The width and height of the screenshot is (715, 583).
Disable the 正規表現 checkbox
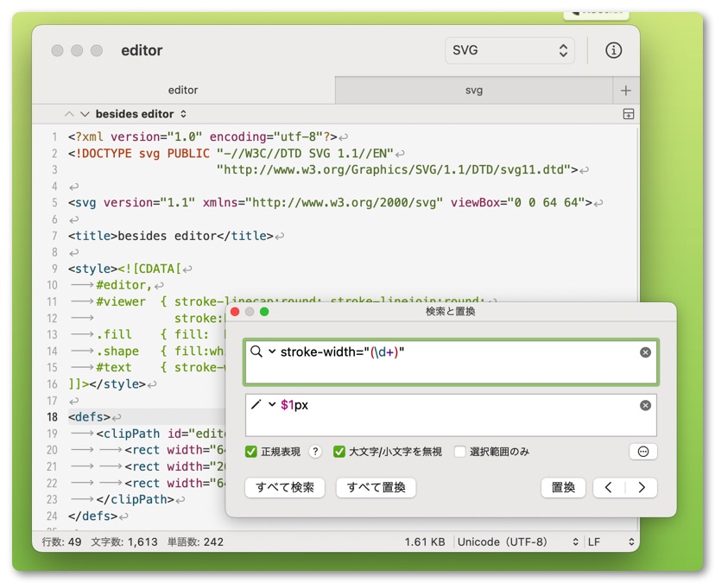tap(251, 452)
